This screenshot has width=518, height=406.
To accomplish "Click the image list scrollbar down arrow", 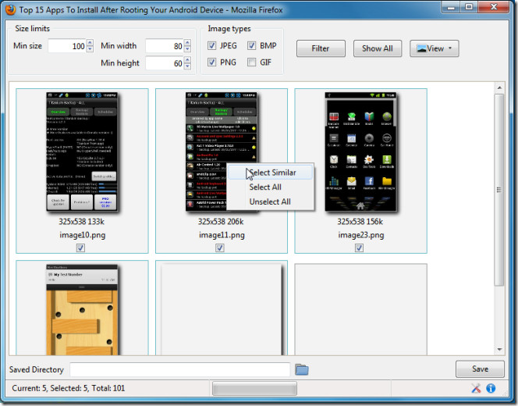I will coord(499,350).
